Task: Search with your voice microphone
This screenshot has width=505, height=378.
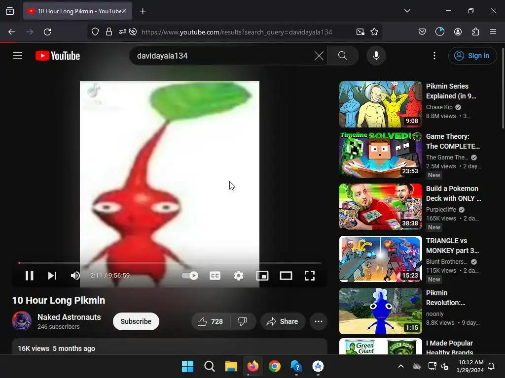Action: point(376,56)
